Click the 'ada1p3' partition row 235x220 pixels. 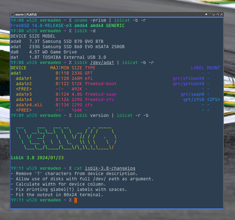pyautogui.click(x=24, y=94)
